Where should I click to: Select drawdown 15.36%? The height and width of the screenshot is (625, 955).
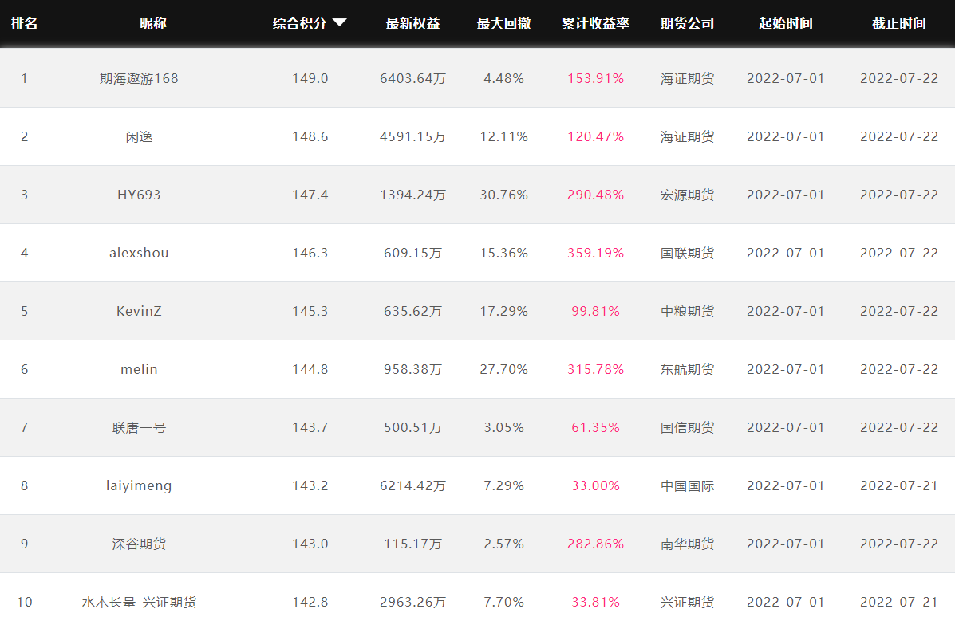tap(503, 253)
